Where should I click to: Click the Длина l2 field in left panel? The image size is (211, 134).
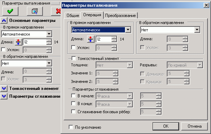(x=35, y=42)
